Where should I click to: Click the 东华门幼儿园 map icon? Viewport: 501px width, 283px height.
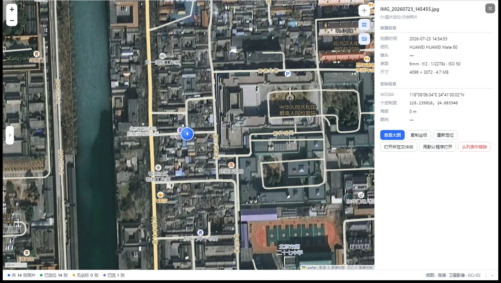(x=361, y=195)
